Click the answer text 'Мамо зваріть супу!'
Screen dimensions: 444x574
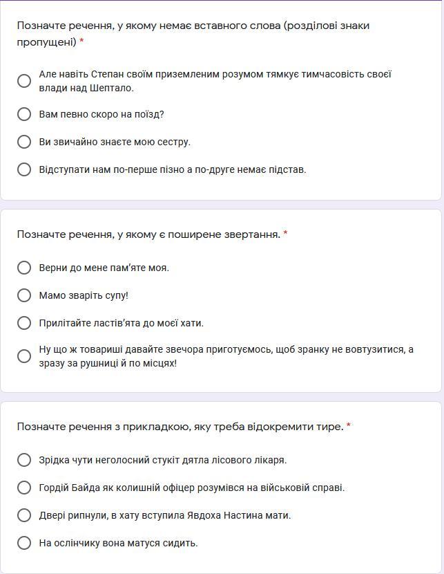coord(84,295)
